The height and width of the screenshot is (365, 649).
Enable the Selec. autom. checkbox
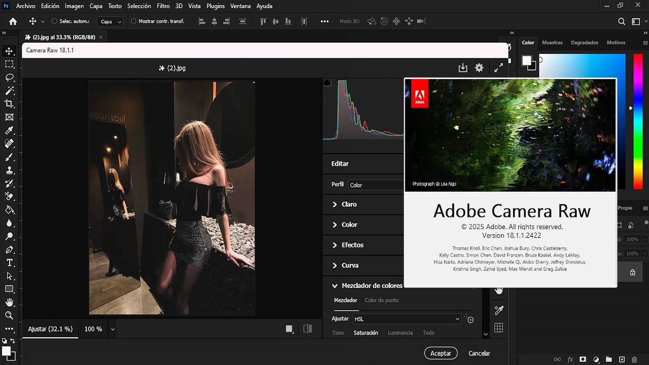tap(55, 21)
